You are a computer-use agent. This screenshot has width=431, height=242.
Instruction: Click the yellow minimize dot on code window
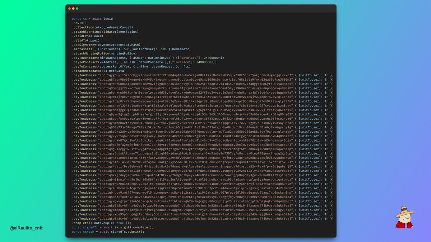click(73, 8)
